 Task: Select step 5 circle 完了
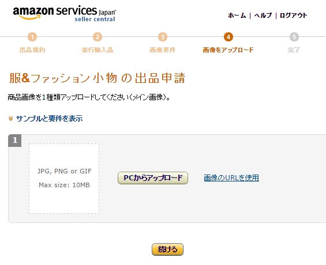[294, 37]
